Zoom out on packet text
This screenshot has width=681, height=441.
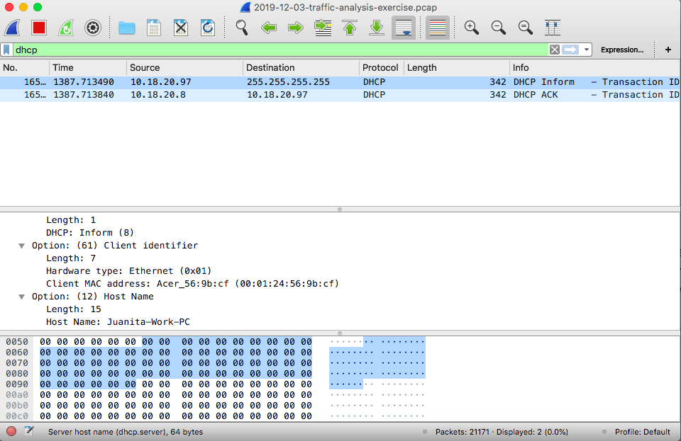tap(499, 28)
